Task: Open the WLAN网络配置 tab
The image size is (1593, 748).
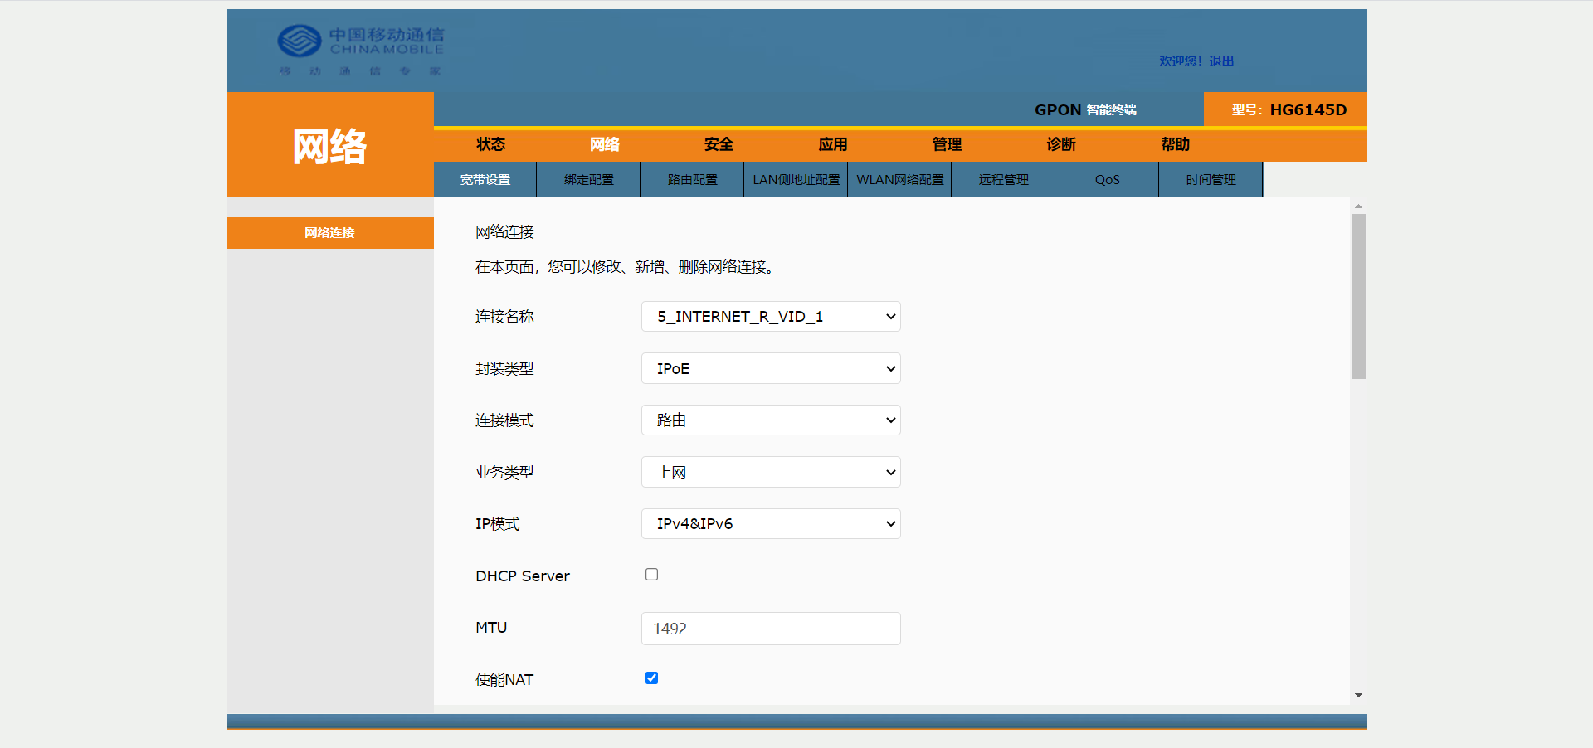Action: [899, 180]
